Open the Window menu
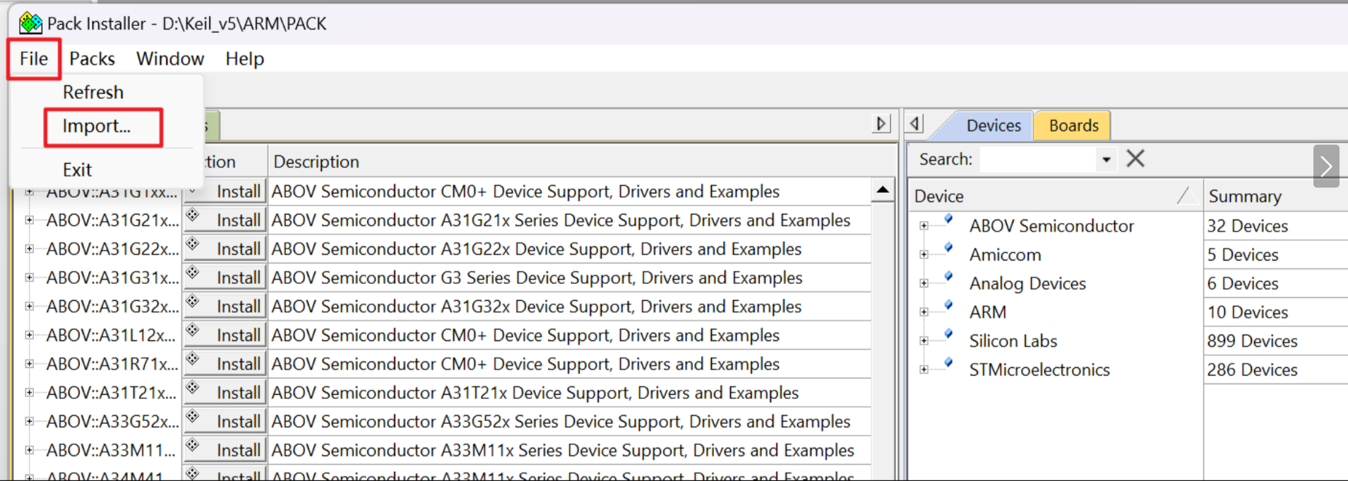1348x481 pixels. [170, 59]
